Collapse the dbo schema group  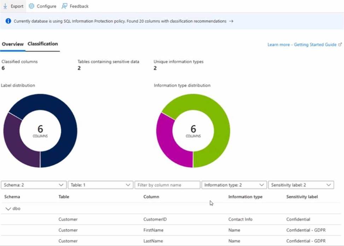pos(8,209)
